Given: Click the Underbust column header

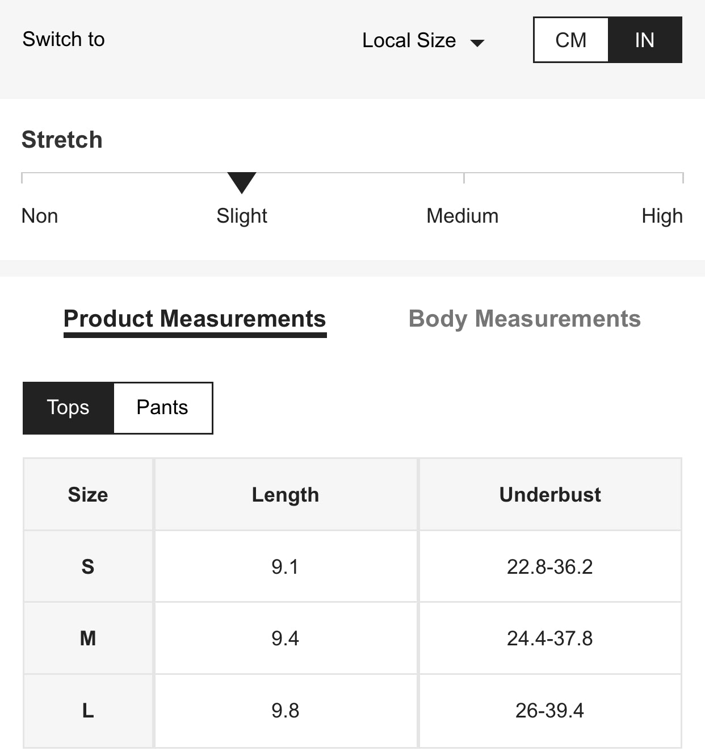Looking at the screenshot, I should click(549, 494).
